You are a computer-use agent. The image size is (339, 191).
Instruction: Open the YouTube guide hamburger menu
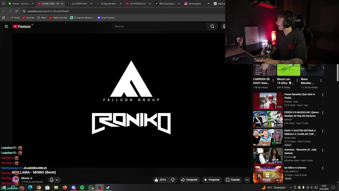6,26
